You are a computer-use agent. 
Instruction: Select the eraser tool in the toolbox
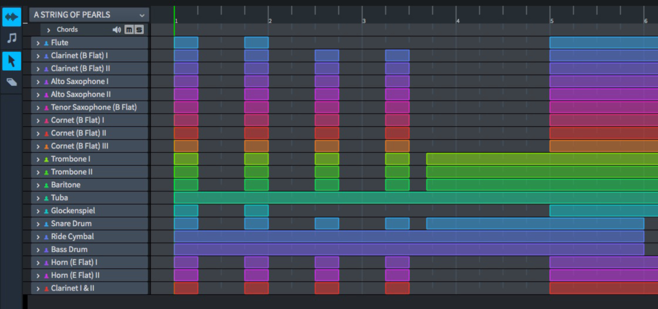point(12,82)
